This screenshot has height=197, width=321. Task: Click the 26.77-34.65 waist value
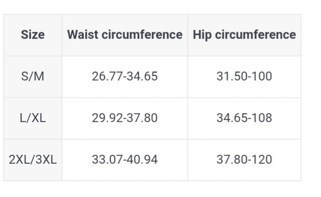coord(125,76)
